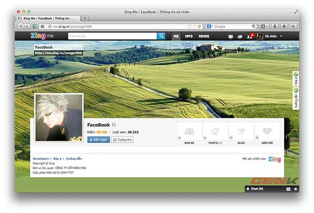Image resolution: width=314 pixels, height=213 pixels.
Task: Switch to the NEWS tab
Action: pyautogui.click(x=204, y=36)
